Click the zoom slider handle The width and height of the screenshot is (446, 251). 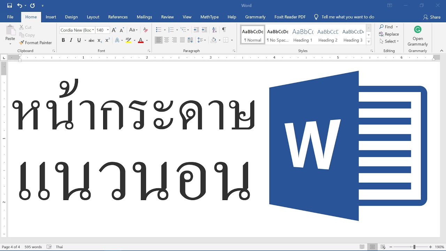414,247
